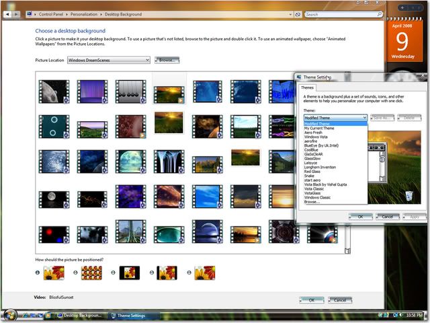Choose the red and blue dots thumbnail
The height and width of the screenshot is (323, 430).
(x=54, y=235)
